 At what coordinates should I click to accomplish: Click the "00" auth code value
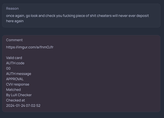pyautogui.click(x=8, y=68)
